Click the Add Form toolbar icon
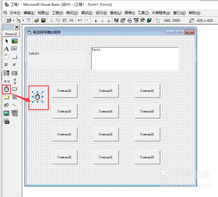 tap(18, 20)
